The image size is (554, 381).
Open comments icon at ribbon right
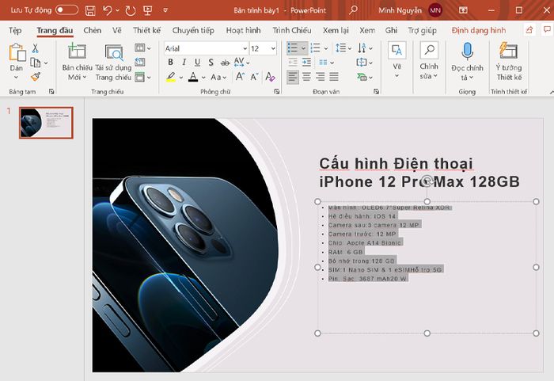pos(548,30)
